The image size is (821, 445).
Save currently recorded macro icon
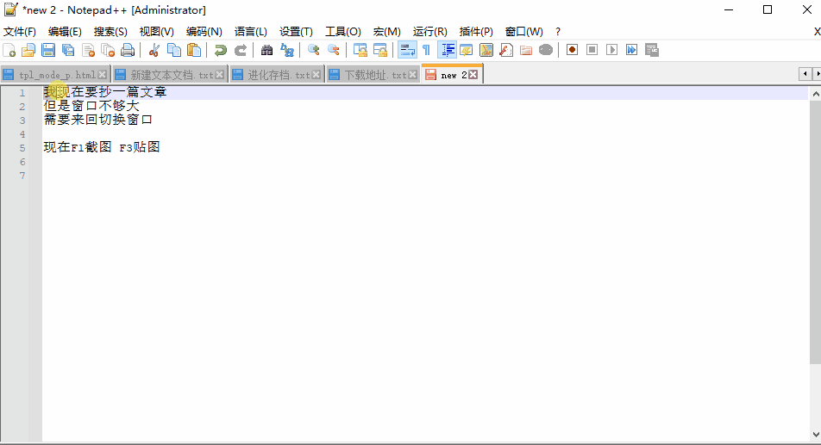(652, 50)
